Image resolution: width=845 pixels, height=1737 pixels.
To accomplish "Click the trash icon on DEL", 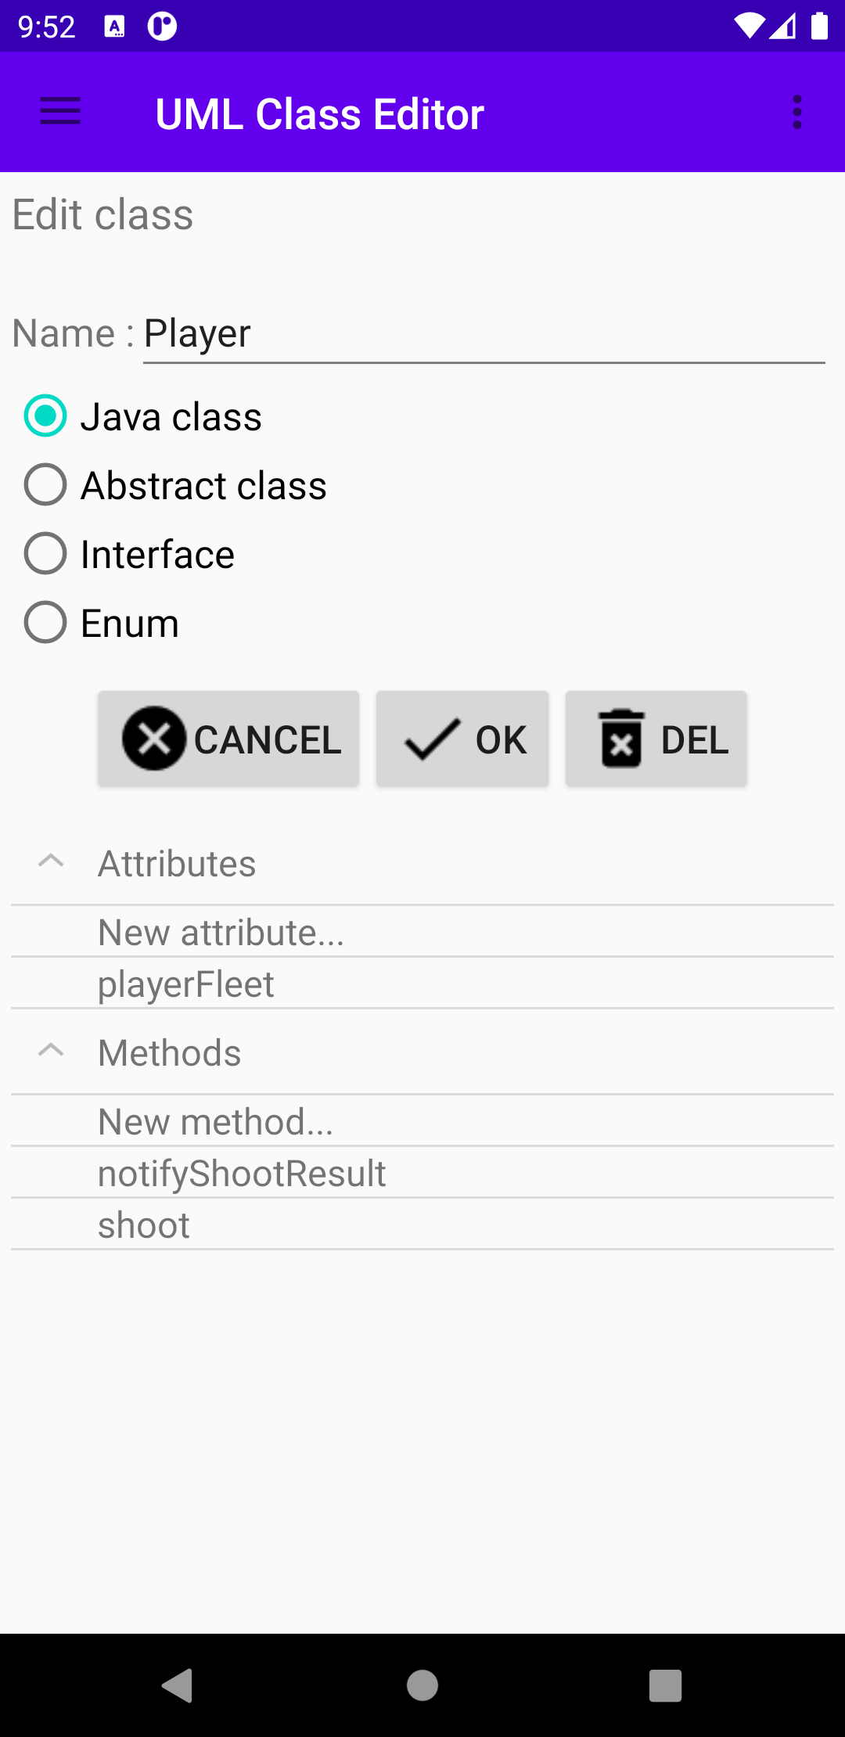I will tap(621, 739).
